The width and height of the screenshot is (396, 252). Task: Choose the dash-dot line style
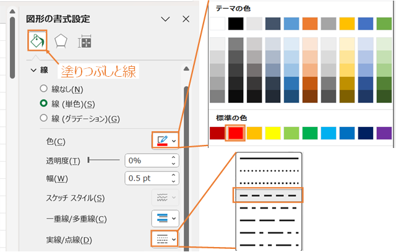pos(269,208)
